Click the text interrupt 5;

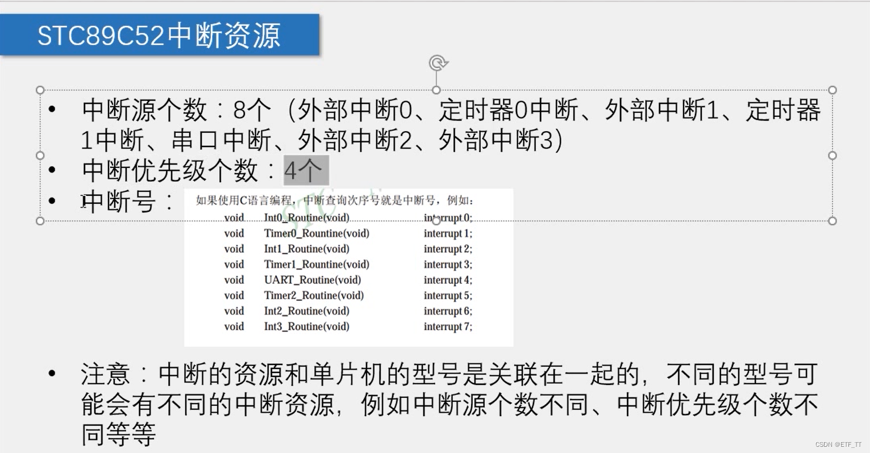coord(448,295)
